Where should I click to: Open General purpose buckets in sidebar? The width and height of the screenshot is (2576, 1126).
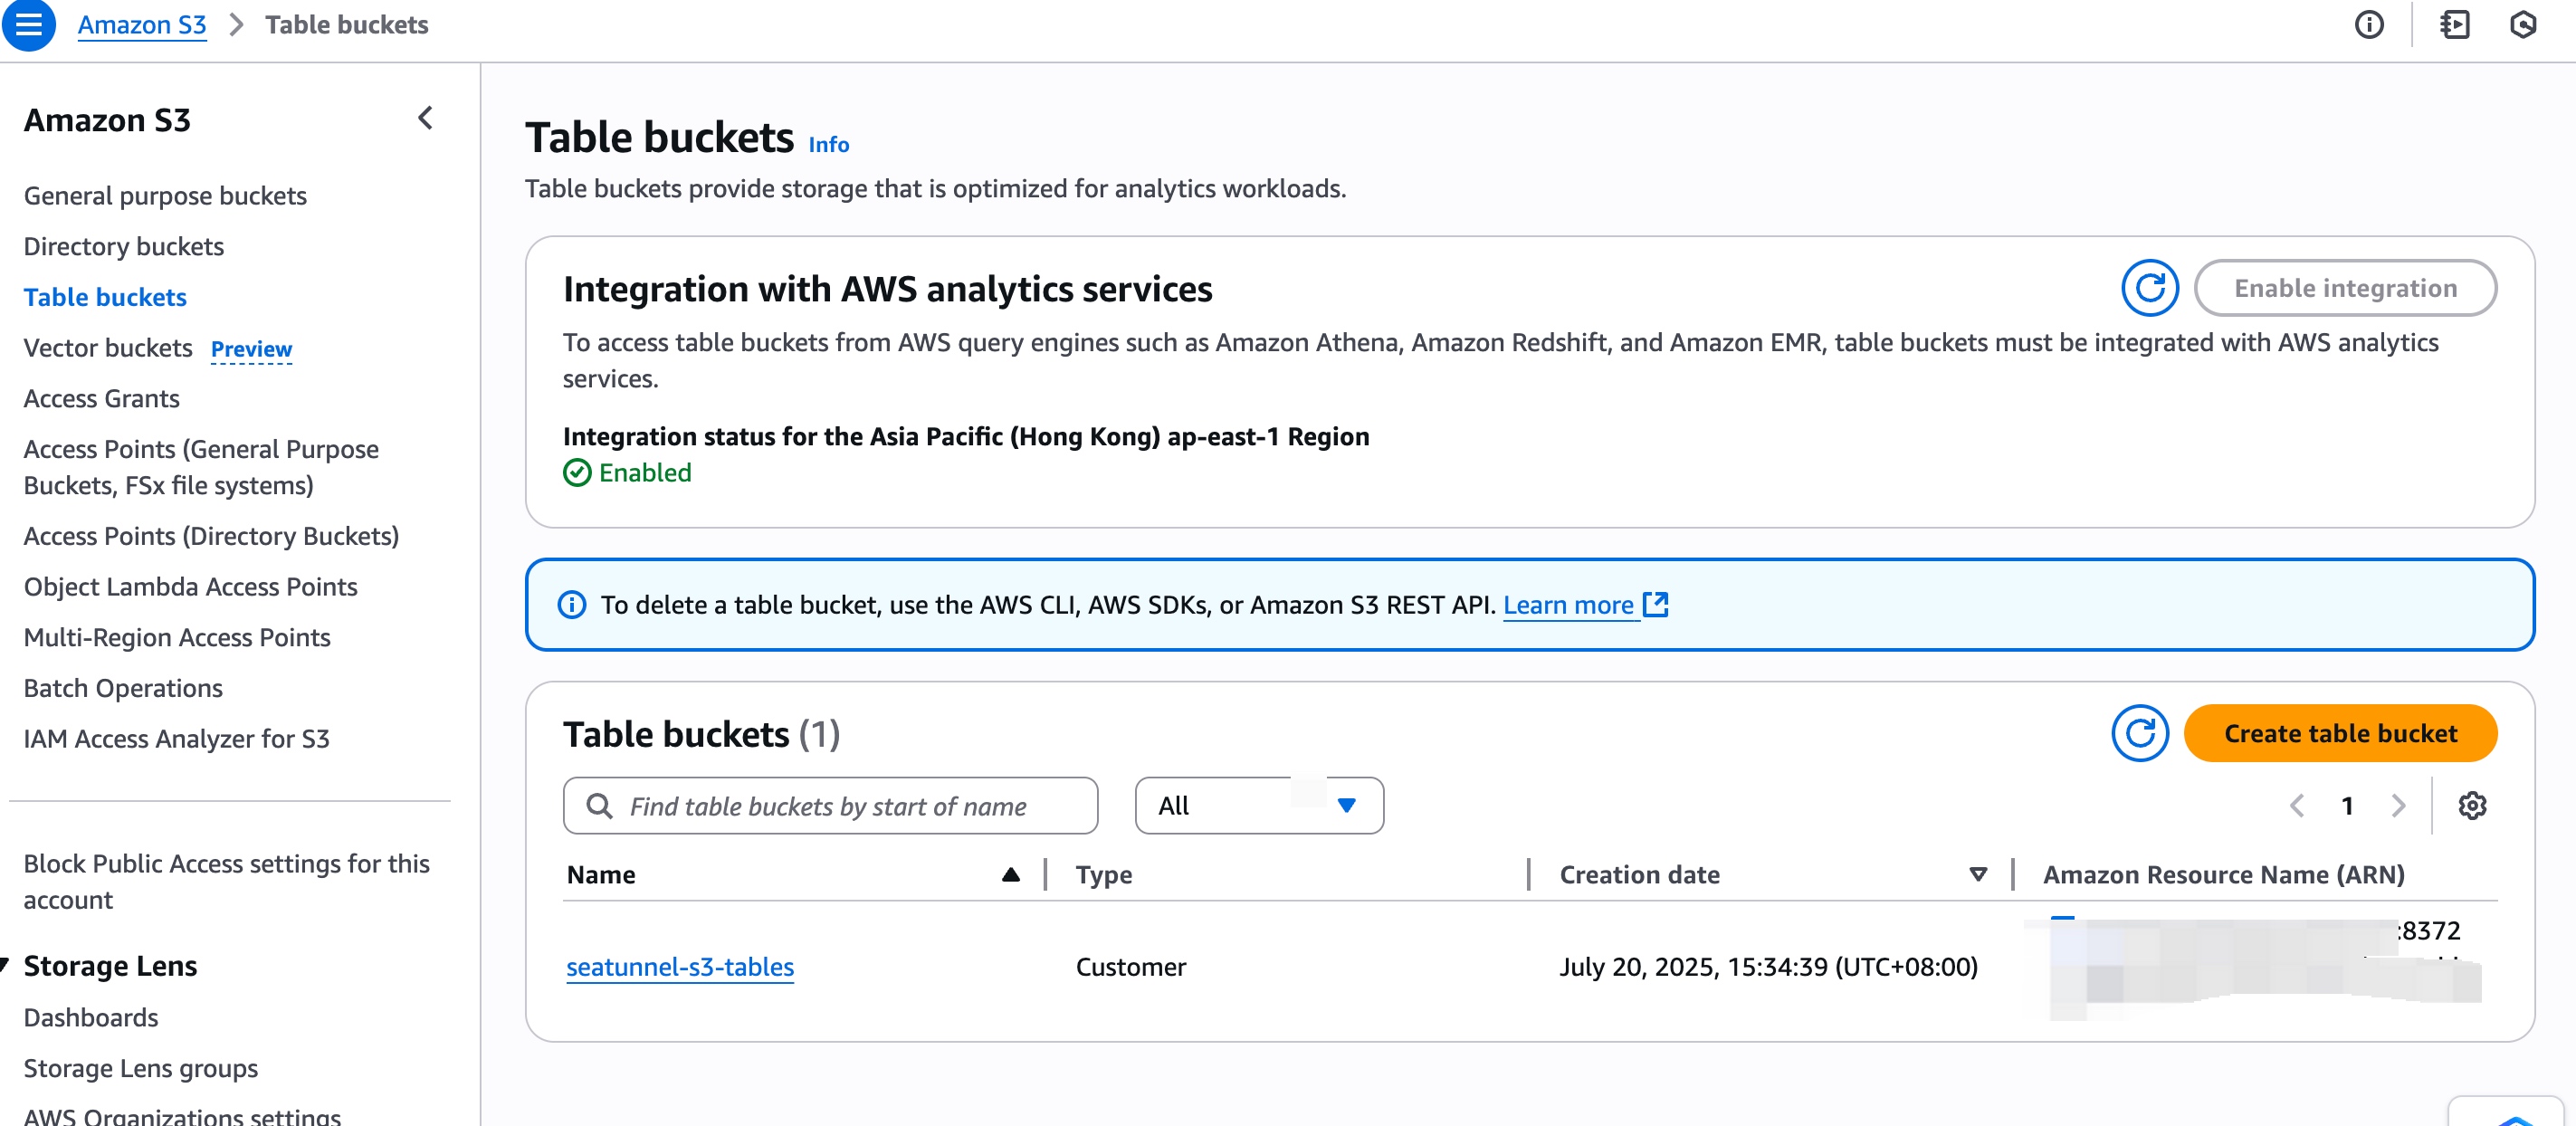click(165, 196)
